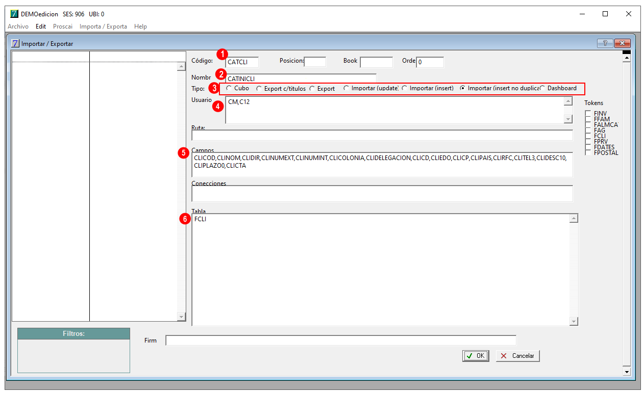
Task: Click the Campos field listing CLICOD columns
Action: 382,165
